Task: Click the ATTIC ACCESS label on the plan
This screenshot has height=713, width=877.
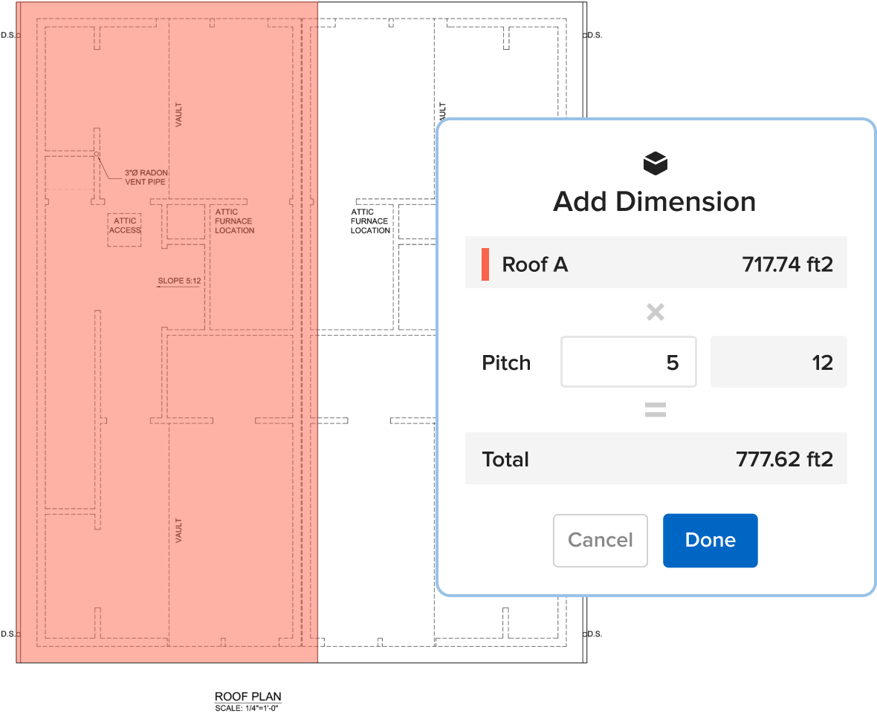Action: (124, 226)
